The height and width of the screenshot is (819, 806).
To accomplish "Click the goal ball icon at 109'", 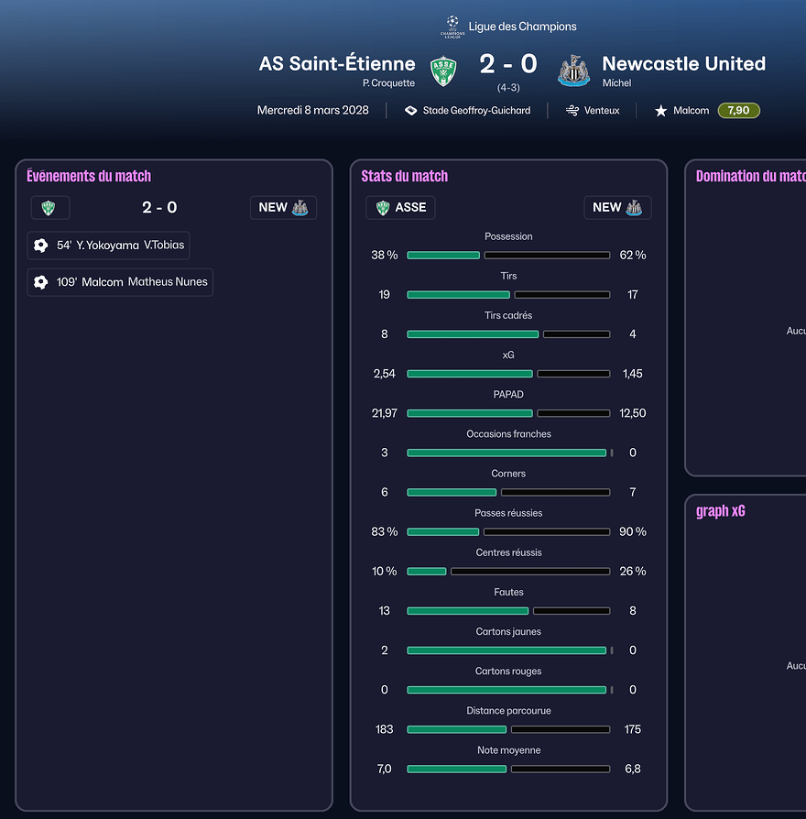I will point(40,282).
